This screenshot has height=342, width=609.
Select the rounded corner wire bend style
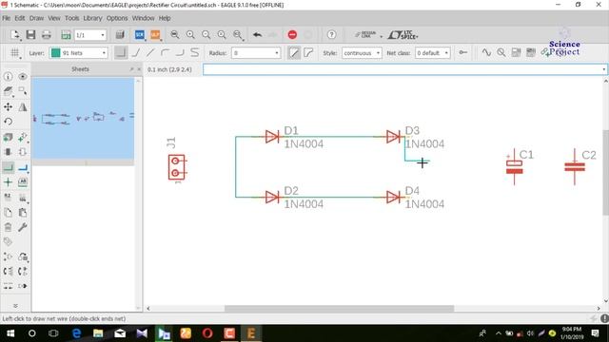coord(165,52)
